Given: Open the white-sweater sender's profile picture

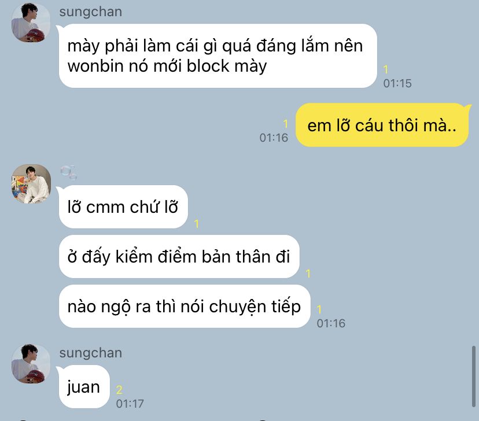Looking at the screenshot, I should click(31, 184).
